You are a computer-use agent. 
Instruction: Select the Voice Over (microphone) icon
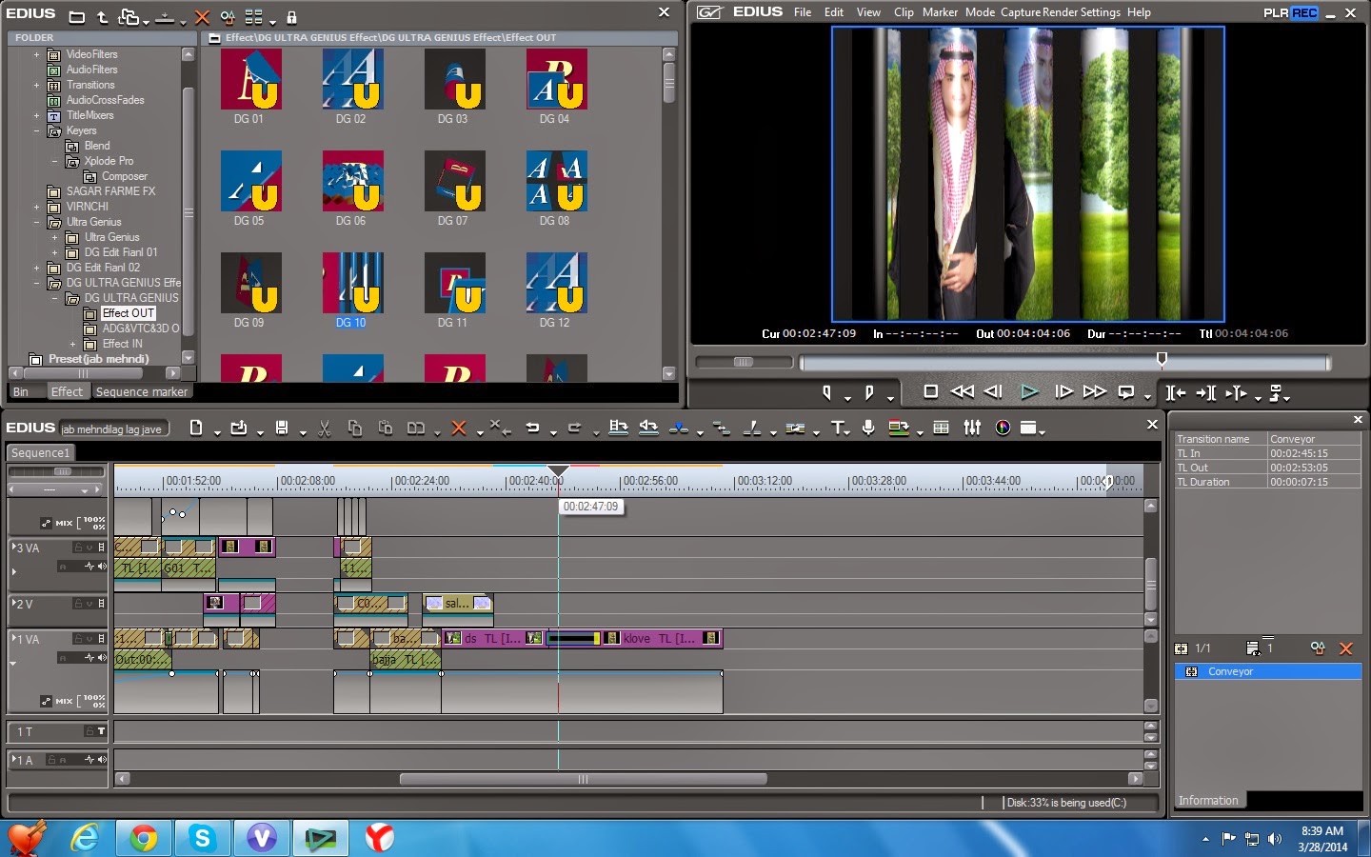point(867,428)
